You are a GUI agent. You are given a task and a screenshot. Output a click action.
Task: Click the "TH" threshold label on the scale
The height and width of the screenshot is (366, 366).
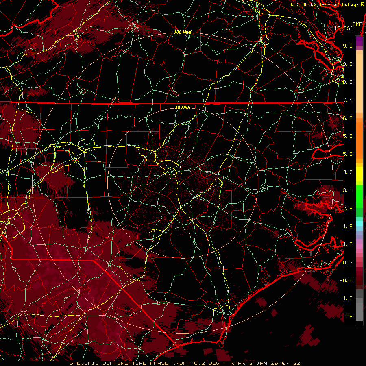tap(349, 317)
